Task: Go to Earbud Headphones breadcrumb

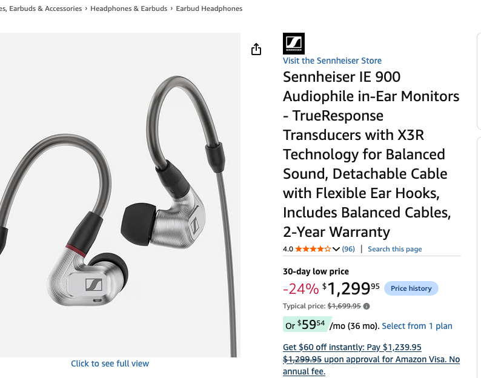Action: pos(209,8)
